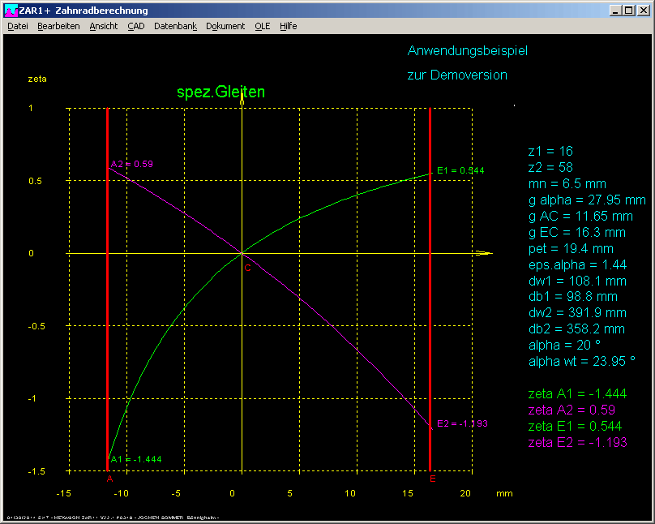Open the OLE menu
The image size is (655, 524).
[x=263, y=26]
